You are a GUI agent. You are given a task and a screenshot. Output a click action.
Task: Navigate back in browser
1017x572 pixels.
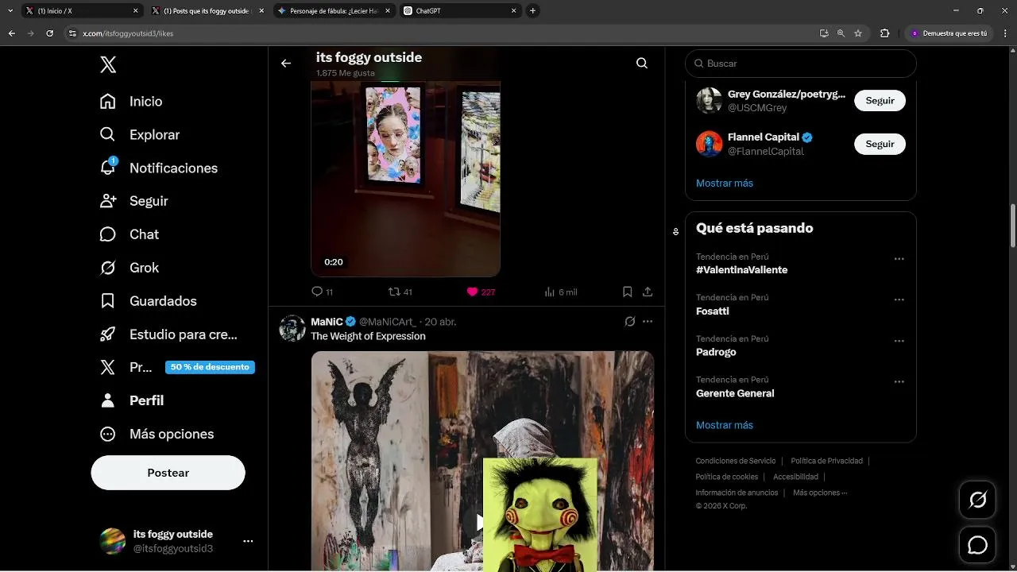(11, 33)
